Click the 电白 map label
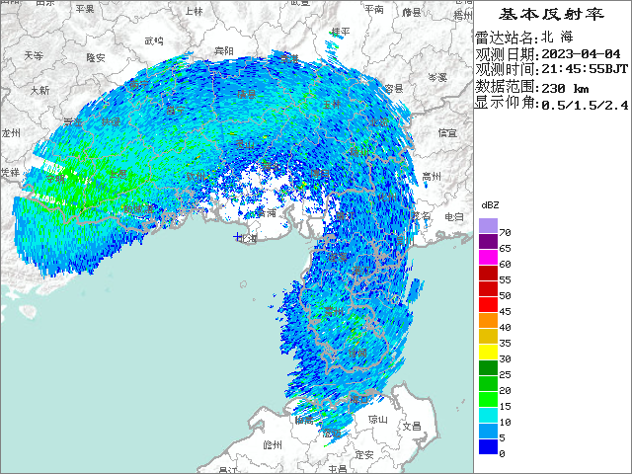632x474 pixels. click(x=454, y=217)
